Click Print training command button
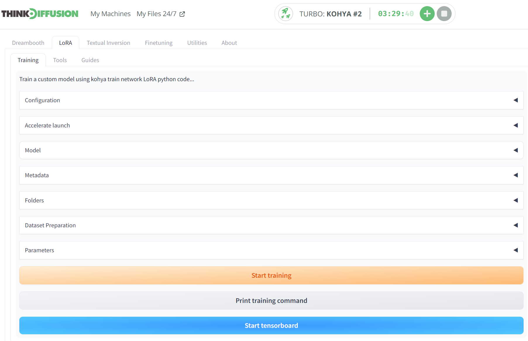 tap(271, 301)
